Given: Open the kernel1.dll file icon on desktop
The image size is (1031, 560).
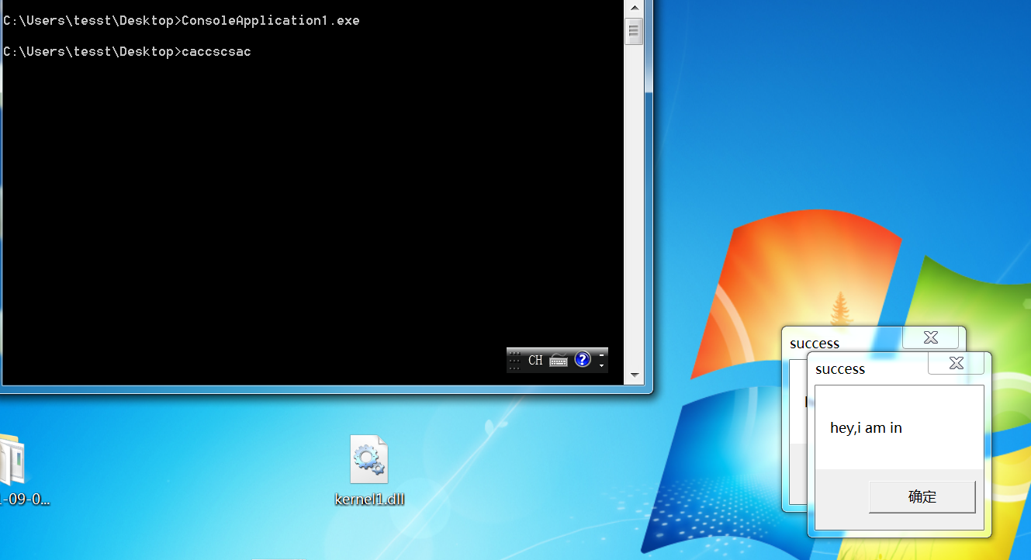Looking at the screenshot, I should click(369, 459).
